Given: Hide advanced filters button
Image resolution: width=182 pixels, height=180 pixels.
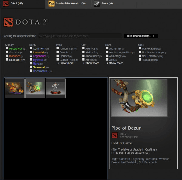Looking at the screenshot, I should 141,36.
